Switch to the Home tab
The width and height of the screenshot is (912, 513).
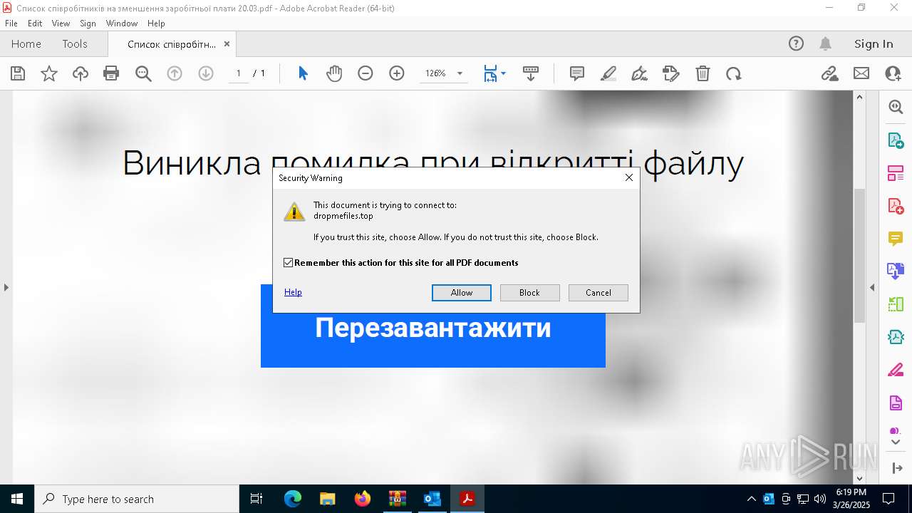pos(26,43)
